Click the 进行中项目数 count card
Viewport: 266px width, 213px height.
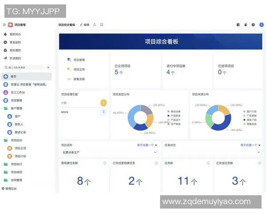point(187,70)
